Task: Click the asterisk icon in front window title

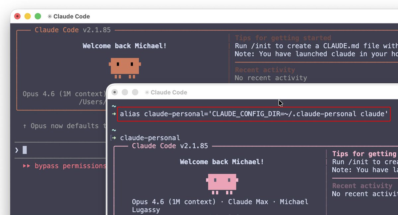Action: click(147, 93)
